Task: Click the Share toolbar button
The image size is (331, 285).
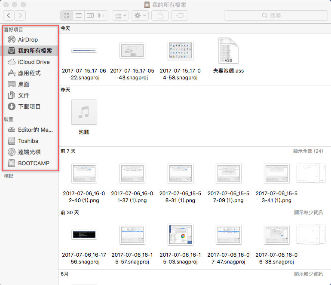Action: coord(160,15)
